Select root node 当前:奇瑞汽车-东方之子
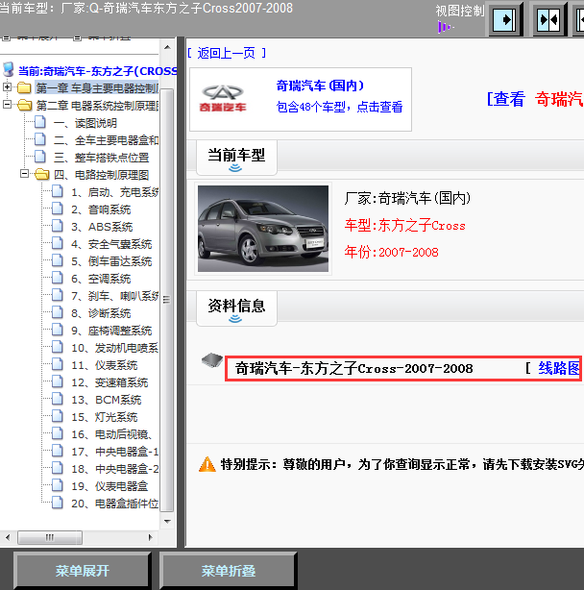 point(98,71)
